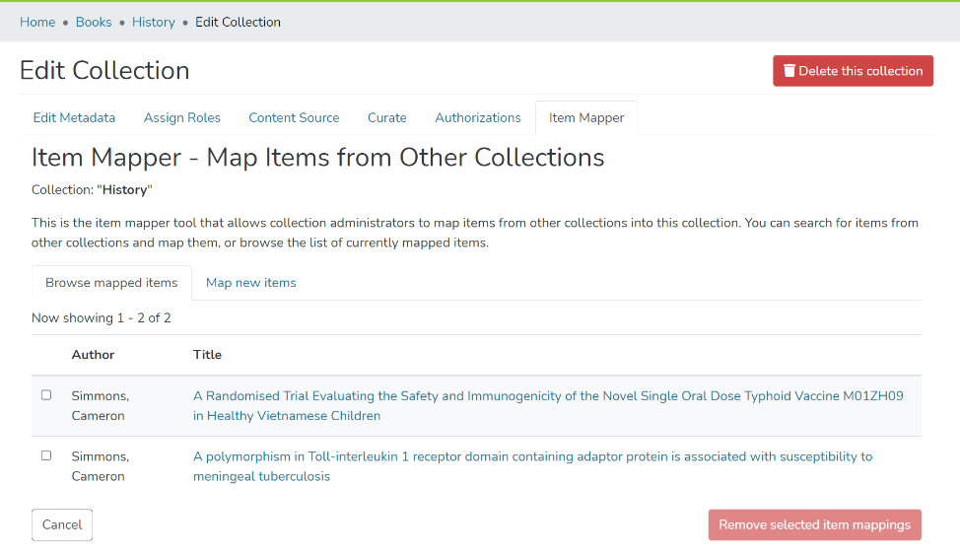Navigate to Home in breadcrumb

(x=37, y=22)
